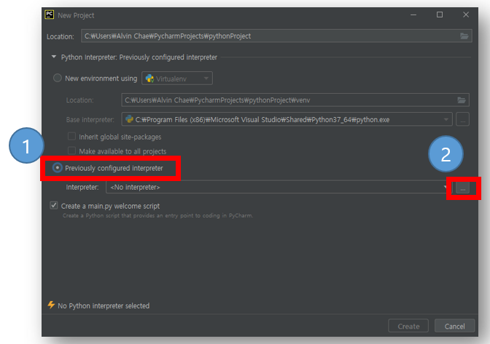
Task: Collapse the Python Interpreter section
Action: (54, 57)
